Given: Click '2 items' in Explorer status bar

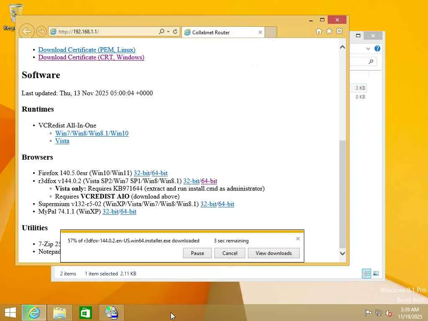Looking at the screenshot, I should [68, 273].
